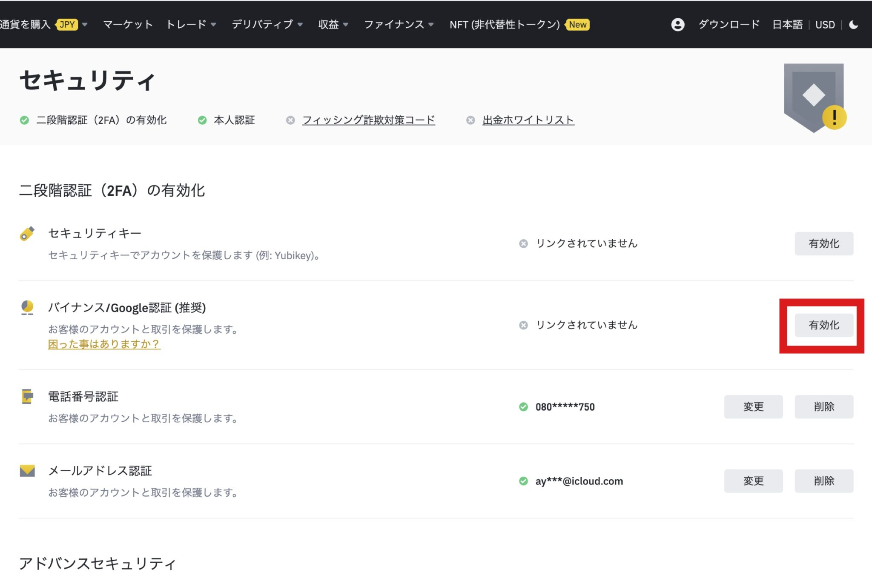Screen dimensions: 872x581
Task: Click the アドバンスセキュリティ section heading
Action: (x=98, y=564)
